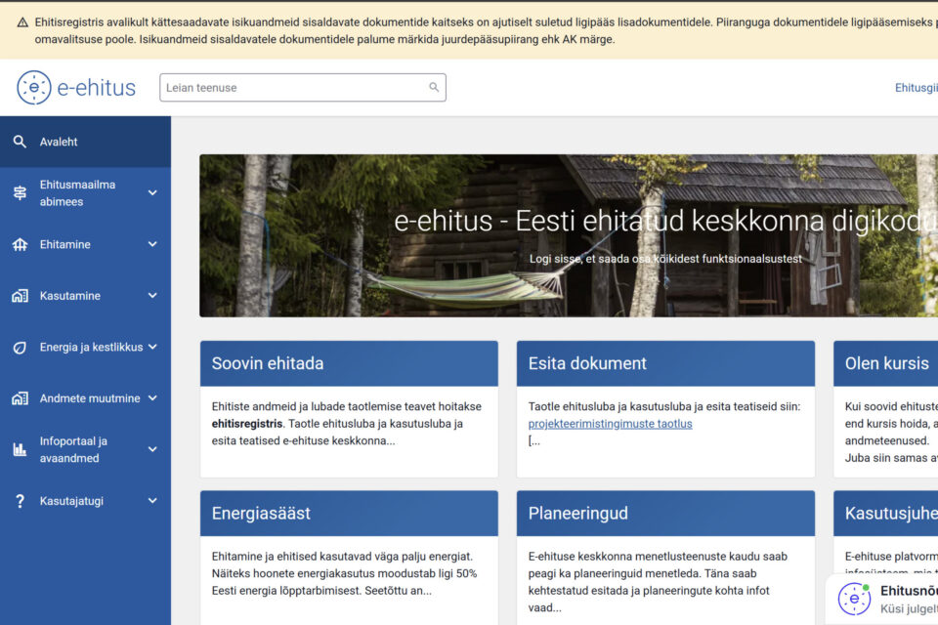
Task: Click the word ehitisregistris in Soovin ehitada card
Action: click(247, 424)
